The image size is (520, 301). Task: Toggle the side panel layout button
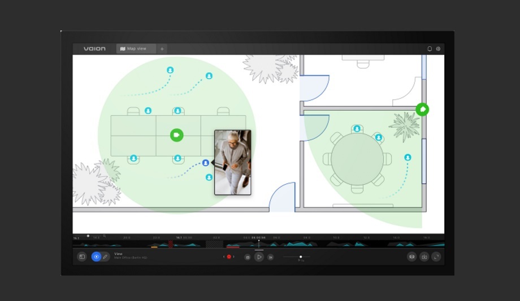[x=82, y=256]
